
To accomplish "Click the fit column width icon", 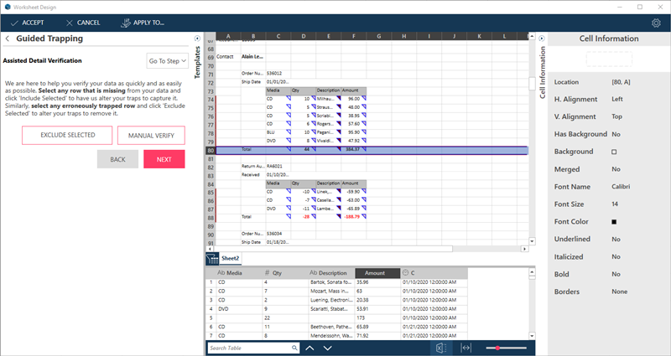I will 466,347.
